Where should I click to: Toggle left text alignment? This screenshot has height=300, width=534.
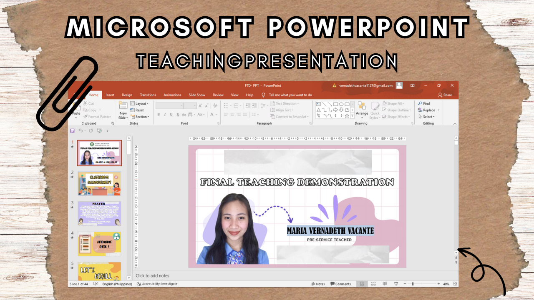coord(226,115)
